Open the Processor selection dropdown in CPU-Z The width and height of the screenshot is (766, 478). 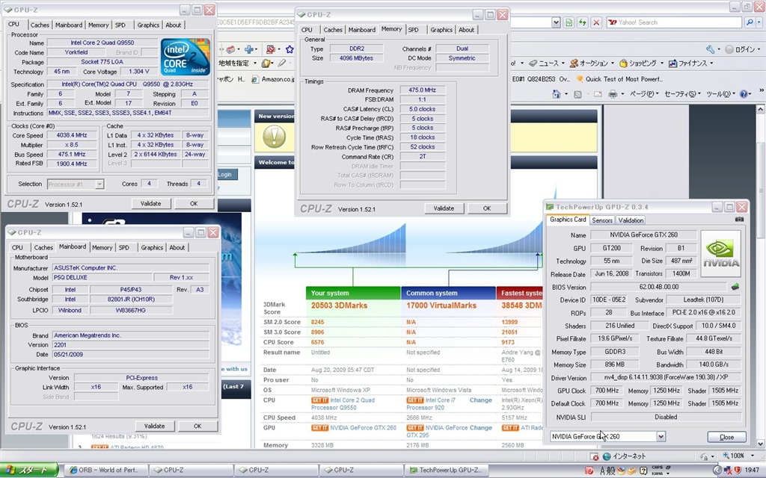coord(99,184)
